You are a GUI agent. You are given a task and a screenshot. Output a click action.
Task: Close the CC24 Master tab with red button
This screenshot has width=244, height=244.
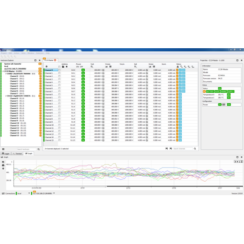55,60
